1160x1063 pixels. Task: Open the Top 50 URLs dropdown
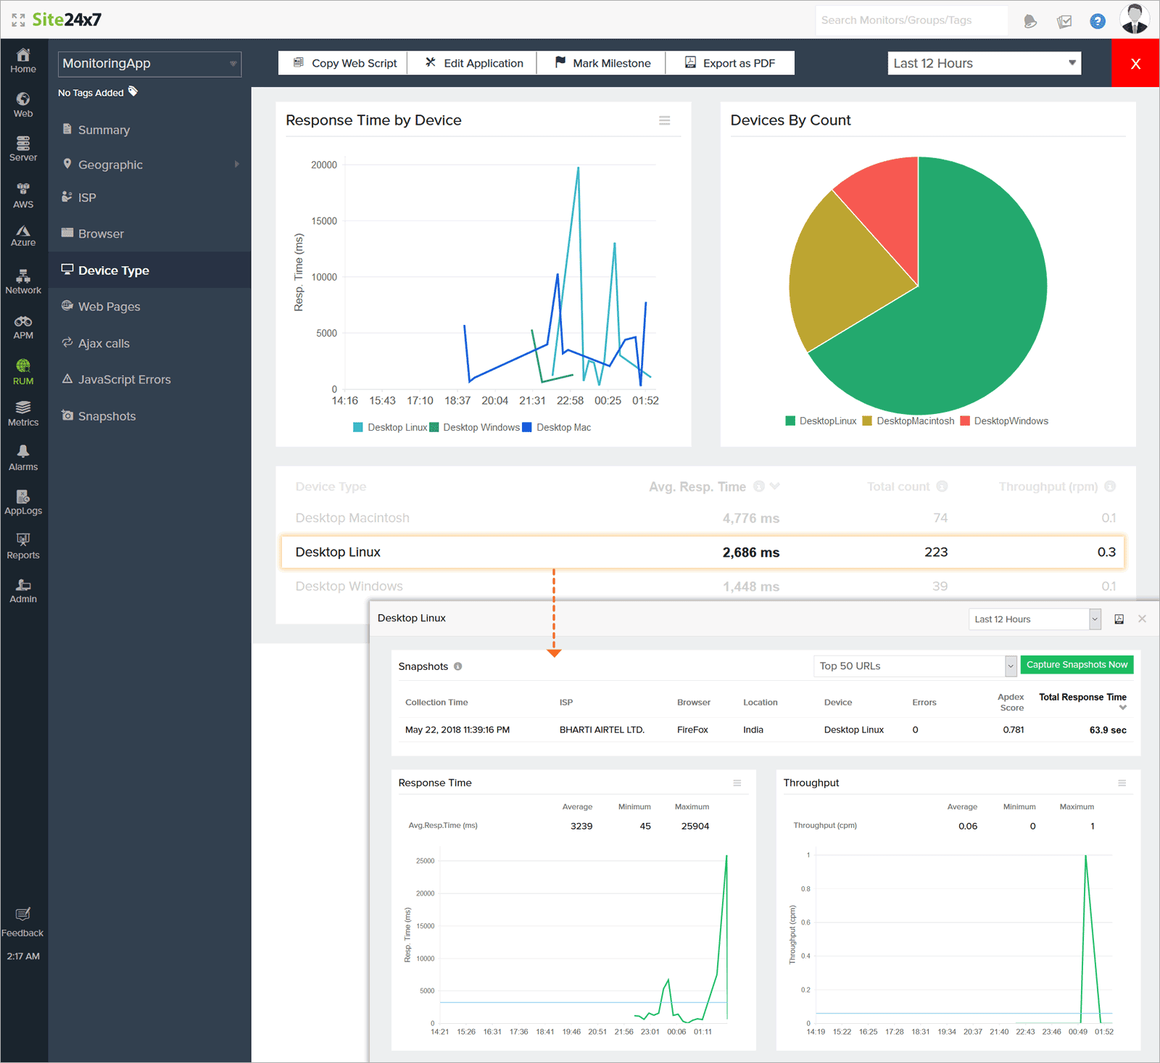click(x=915, y=666)
